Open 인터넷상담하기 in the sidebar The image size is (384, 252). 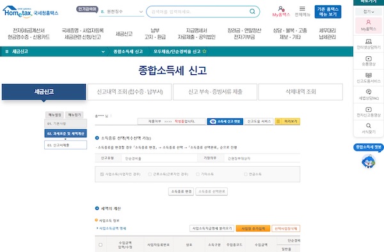click(369, 44)
